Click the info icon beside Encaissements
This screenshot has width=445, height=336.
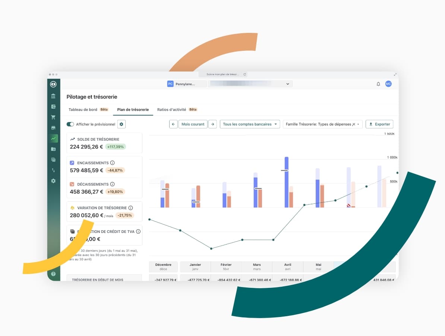113,163
